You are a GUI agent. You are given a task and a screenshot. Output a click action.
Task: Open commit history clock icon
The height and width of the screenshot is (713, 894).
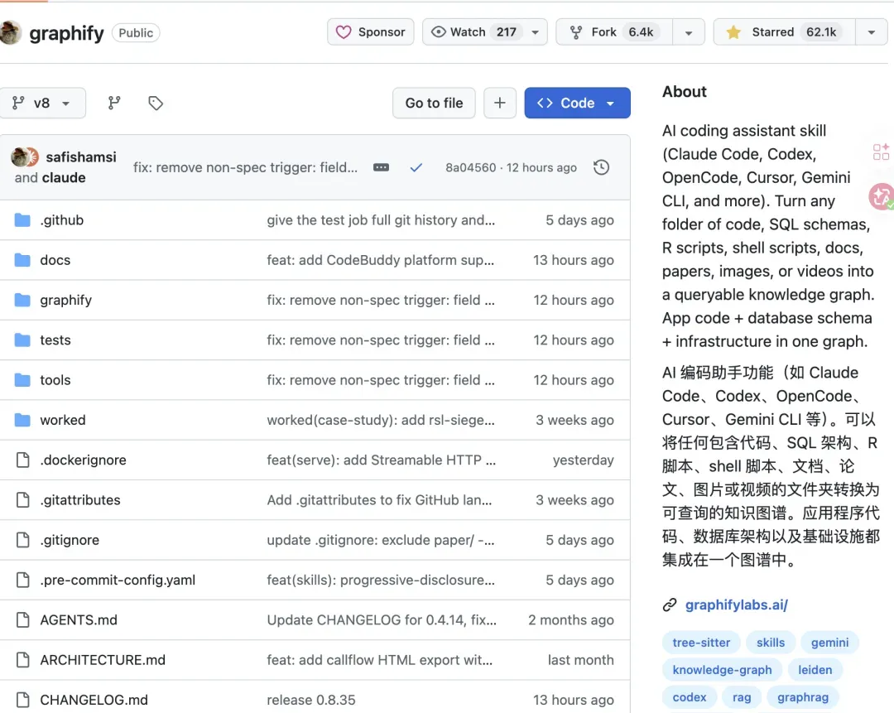[x=601, y=167]
